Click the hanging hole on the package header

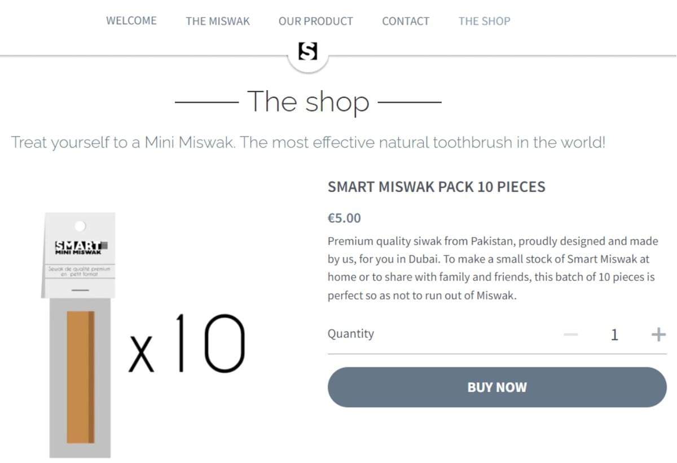click(x=80, y=226)
